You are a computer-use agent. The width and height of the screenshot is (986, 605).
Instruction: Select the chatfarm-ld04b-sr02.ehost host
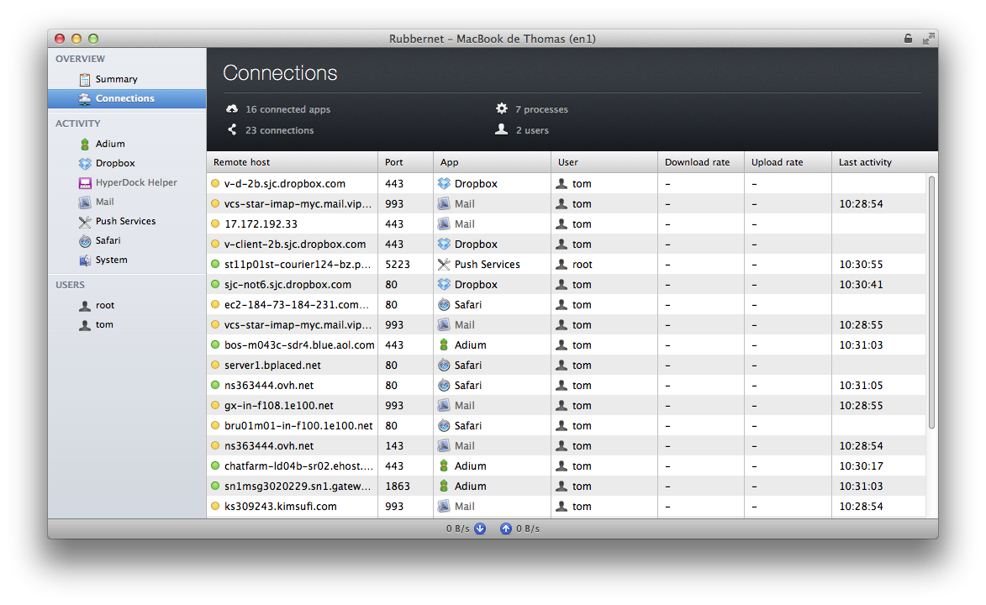[298, 466]
